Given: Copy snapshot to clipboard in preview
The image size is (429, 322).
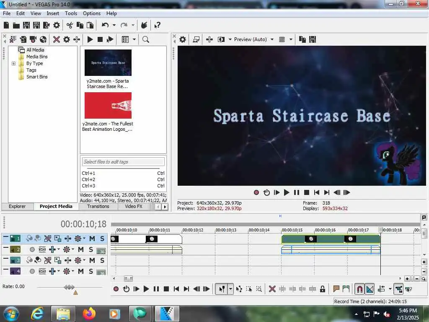Looking at the screenshot, I should [302, 39].
